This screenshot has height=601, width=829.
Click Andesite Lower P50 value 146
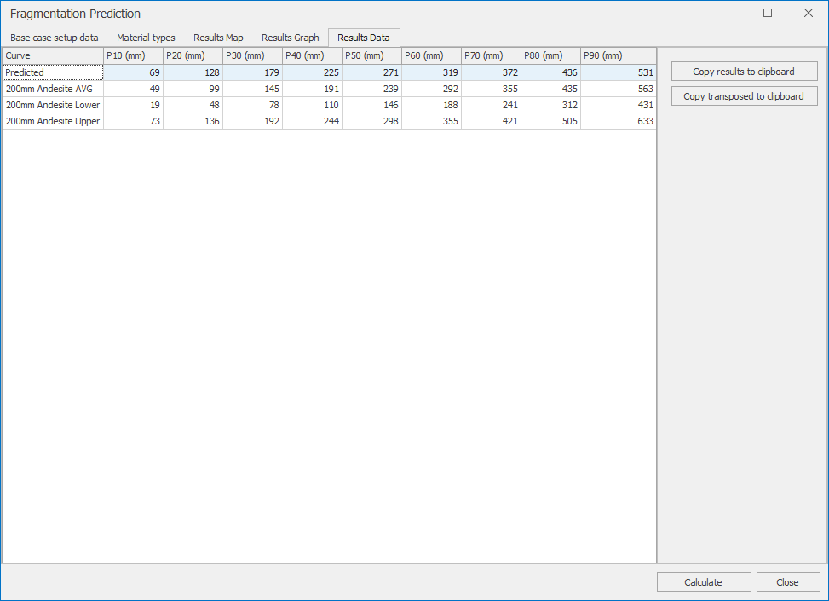372,105
